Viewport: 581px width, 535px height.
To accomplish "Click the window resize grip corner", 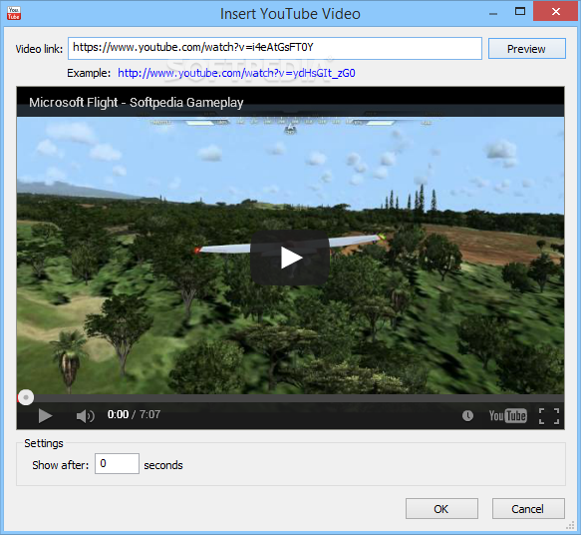I will [570, 526].
